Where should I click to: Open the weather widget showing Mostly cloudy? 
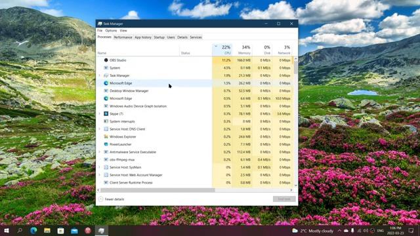[312, 231]
